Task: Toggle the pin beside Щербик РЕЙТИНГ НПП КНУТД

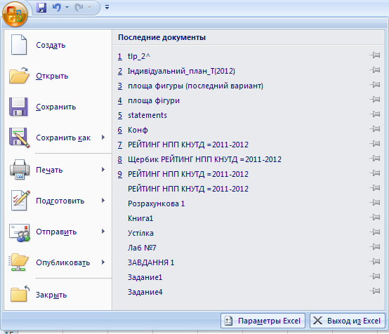Action: pyautogui.click(x=375, y=158)
